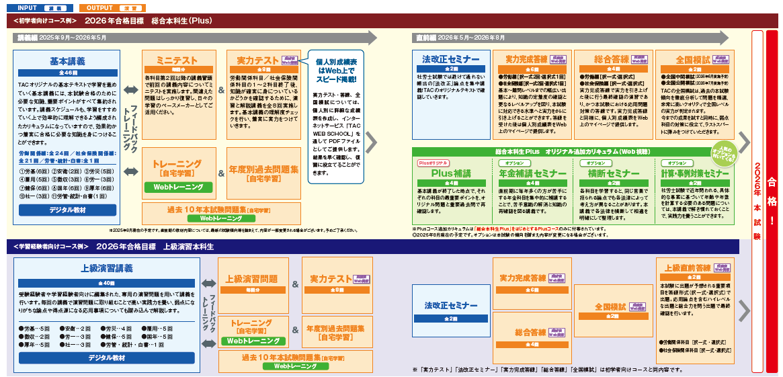Click the red Plusオリジナル badge above Plus補講

tap(434, 163)
